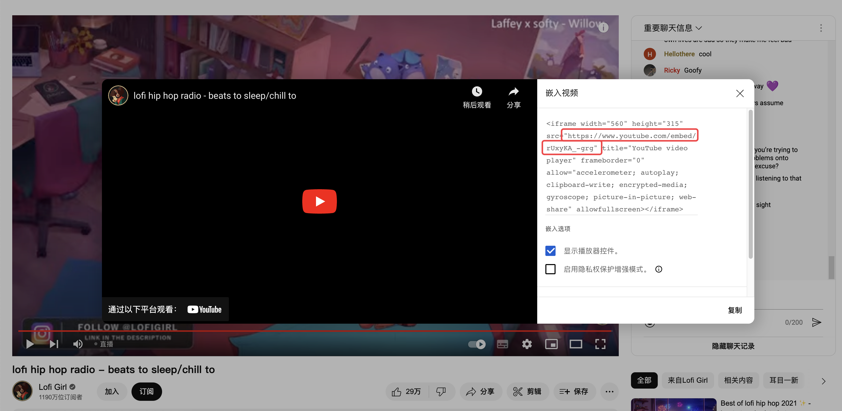Image resolution: width=842 pixels, height=411 pixels.
Task: Select the 来自Lofi Girl chip
Action: point(687,380)
